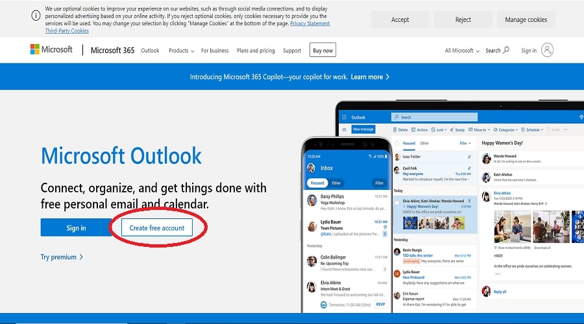Open the more options ellipsis in preview toolbar

[x=566, y=130]
